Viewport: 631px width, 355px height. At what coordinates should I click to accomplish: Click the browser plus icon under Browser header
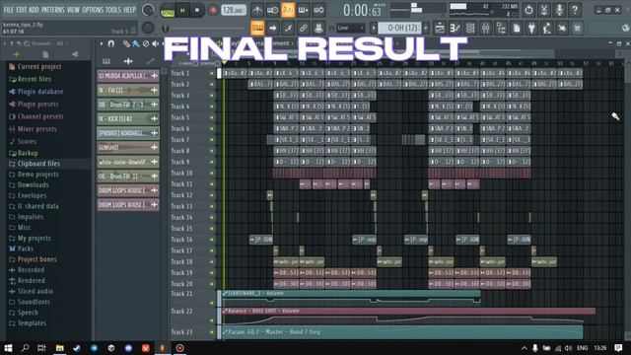[17, 54]
